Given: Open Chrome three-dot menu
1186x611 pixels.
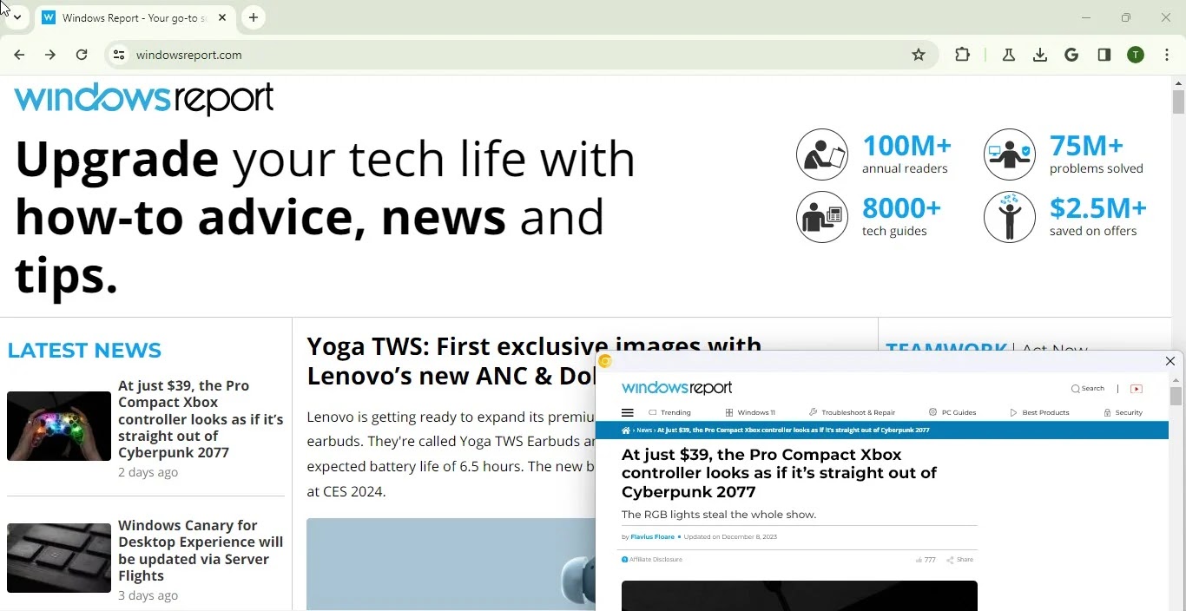Looking at the screenshot, I should 1167,55.
